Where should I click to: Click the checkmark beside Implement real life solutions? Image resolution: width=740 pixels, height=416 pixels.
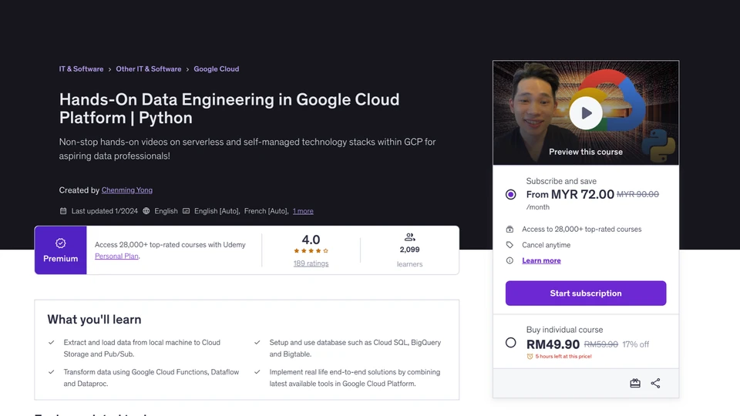click(x=257, y=371)
